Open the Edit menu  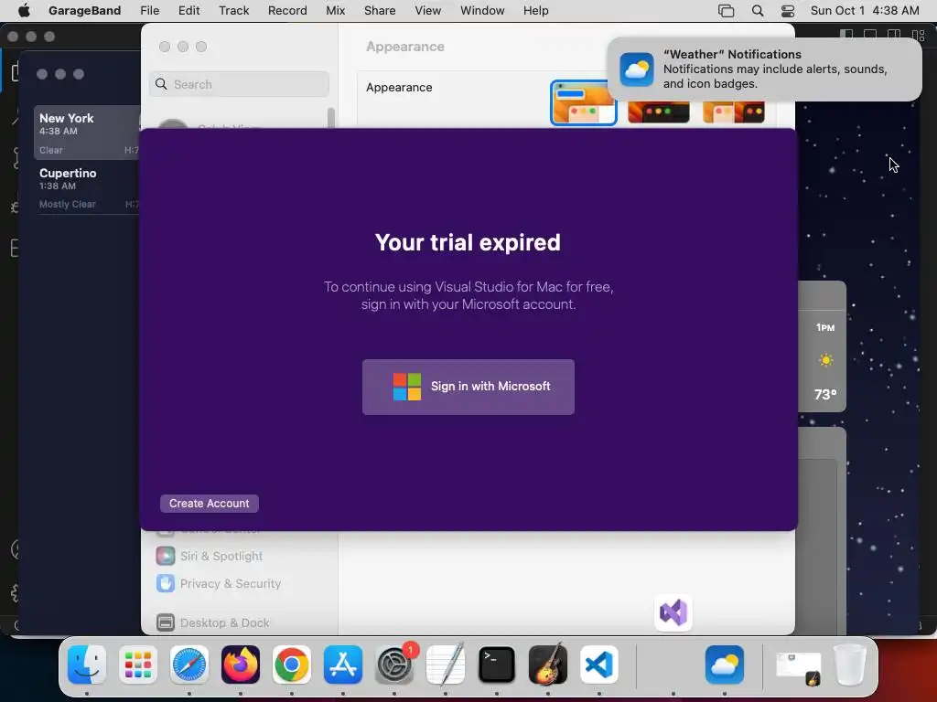click(x=188, y=10)
